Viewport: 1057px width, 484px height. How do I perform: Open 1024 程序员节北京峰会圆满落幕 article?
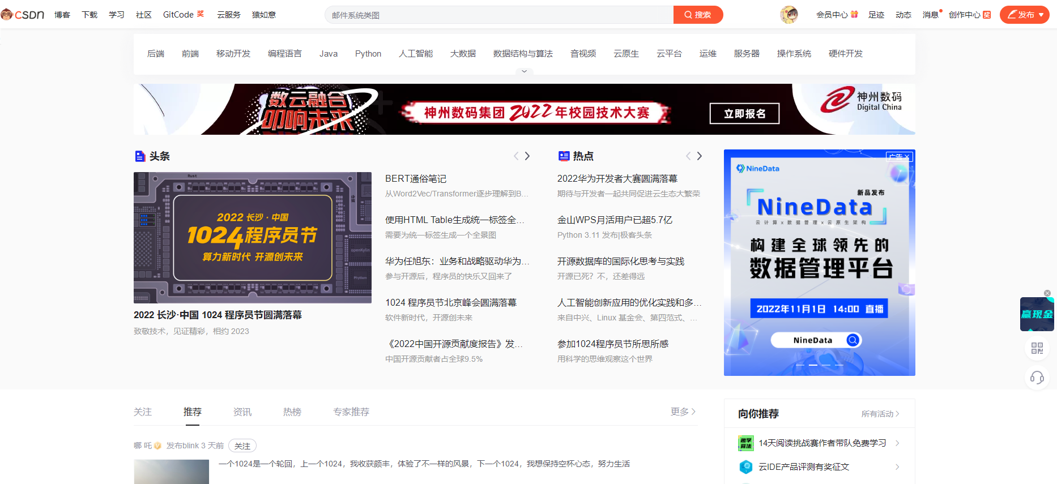pos(451,303)
